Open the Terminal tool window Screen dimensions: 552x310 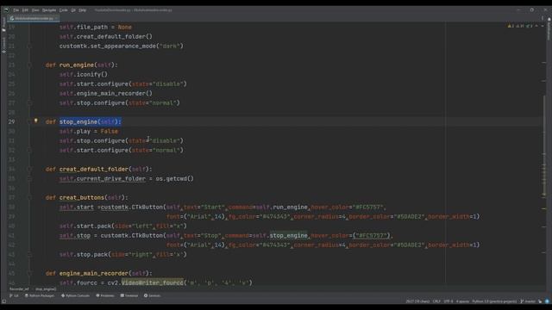[129, 295]
